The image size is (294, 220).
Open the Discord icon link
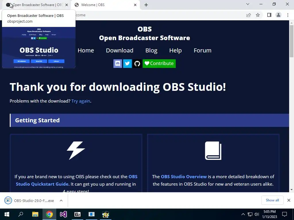[117, 63]
